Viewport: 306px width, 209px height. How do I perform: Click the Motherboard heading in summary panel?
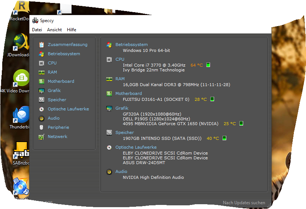[x=129, y=93]
